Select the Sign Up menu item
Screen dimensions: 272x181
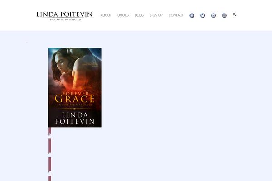pos(156,15)
